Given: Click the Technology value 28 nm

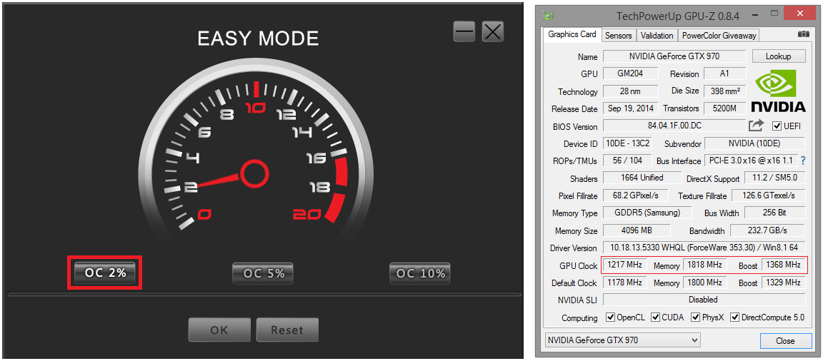Looking at the screenshot, I should (630, 91).
